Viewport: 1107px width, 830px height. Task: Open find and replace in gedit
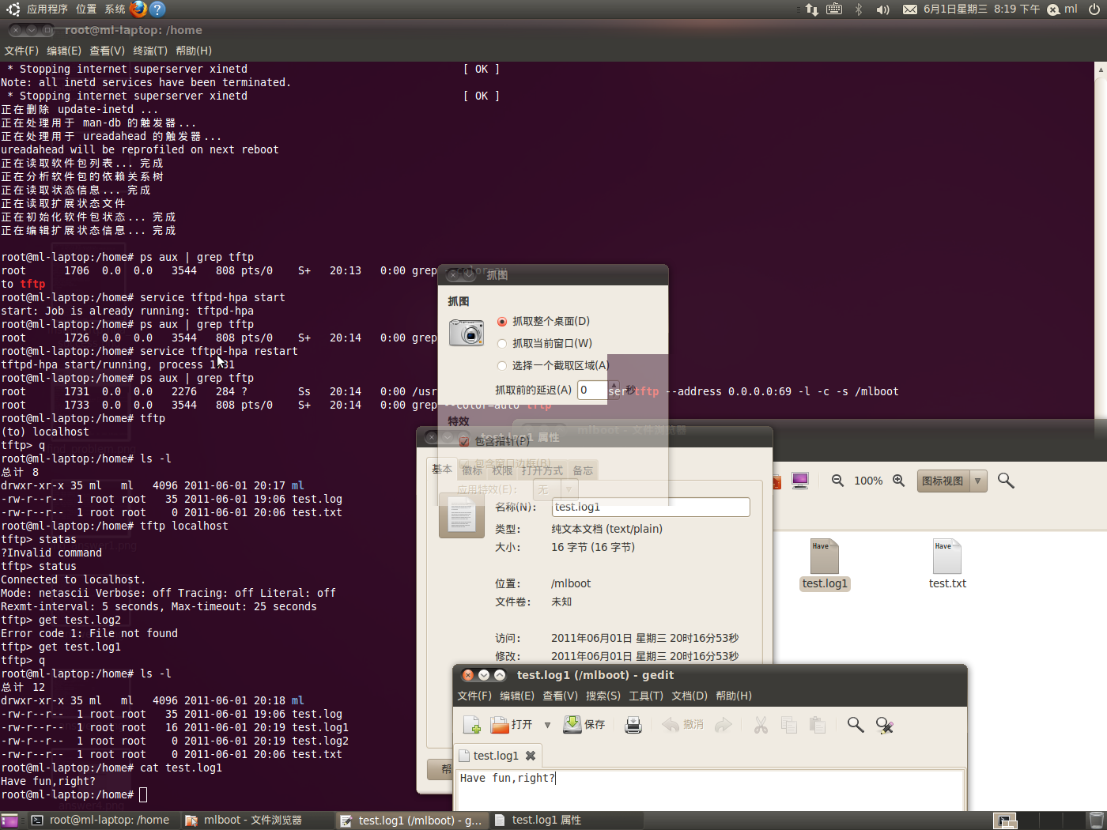pos(885,725)
